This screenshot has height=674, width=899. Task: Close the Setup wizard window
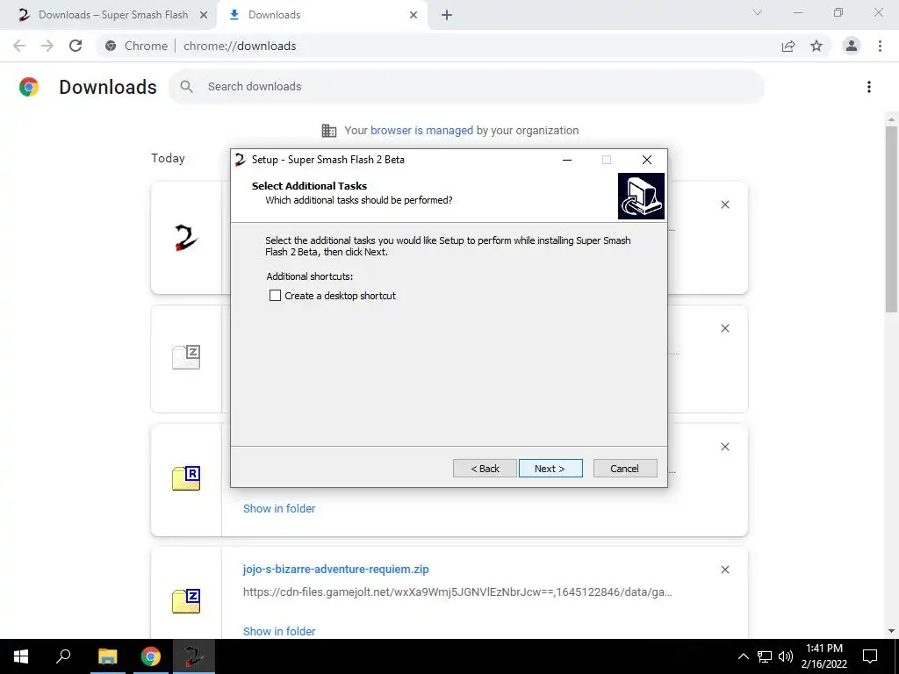(647, 160)
